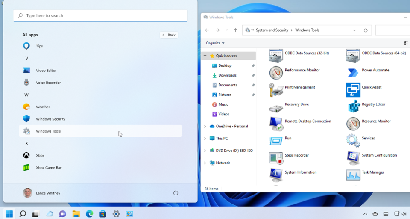Open File Explorer from taskbar
Screen dimensions: 410x219
click(76, 214)
